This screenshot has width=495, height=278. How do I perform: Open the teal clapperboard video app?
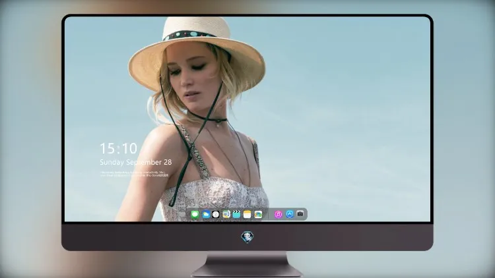(x=236, y=215)
